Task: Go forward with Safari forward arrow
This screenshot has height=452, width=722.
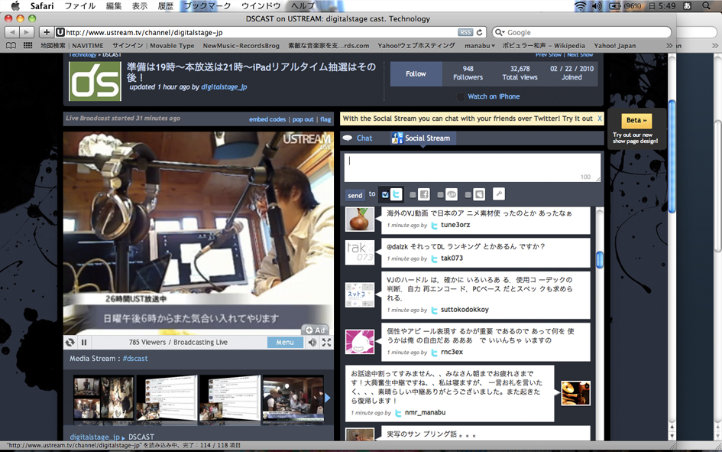Action: coord(27,32)
